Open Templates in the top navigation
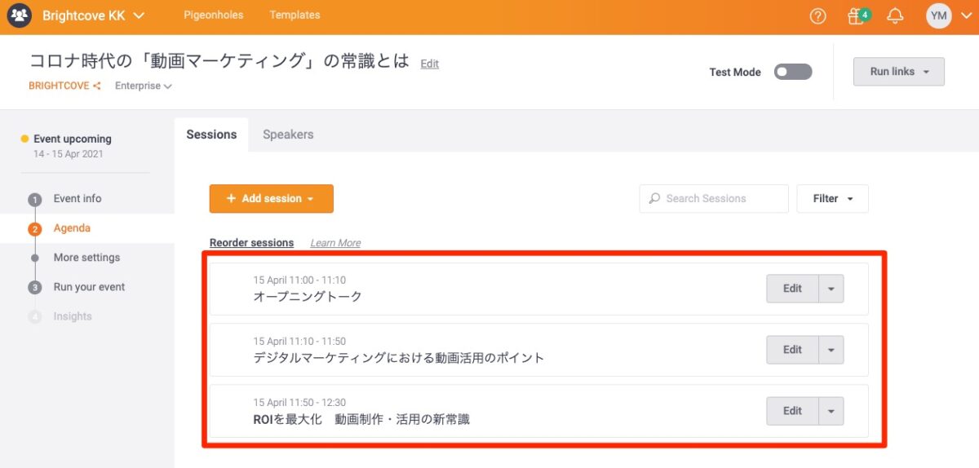 [x=295, y=15]
